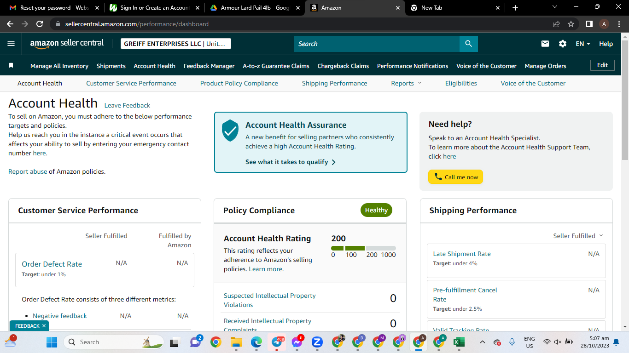Open the Seller Fulfilled shipping dropdown

[x=578, y=236]
